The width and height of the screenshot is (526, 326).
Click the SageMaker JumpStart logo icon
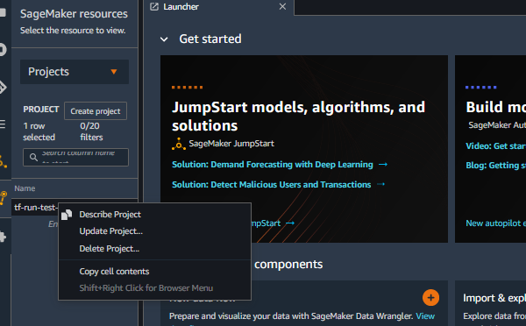(x=179, y=144)
